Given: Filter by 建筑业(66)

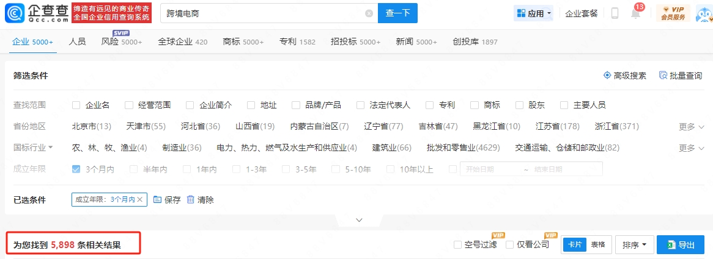Looking at the screenshot, I should coord(391,147).
